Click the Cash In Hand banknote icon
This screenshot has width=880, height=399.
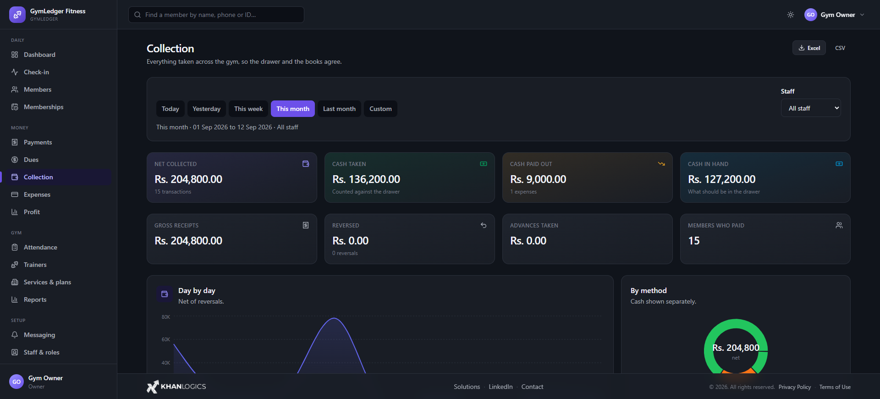click(x=839, y=164)
